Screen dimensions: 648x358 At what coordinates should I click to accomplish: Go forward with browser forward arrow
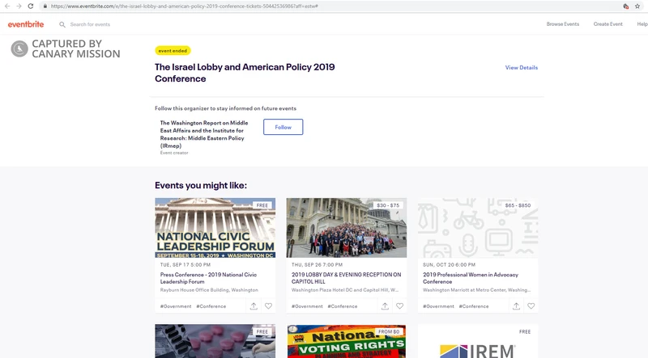(x=19, y=6)
